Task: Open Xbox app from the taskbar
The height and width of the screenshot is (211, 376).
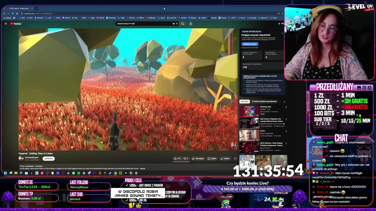Action: (73, 173)
